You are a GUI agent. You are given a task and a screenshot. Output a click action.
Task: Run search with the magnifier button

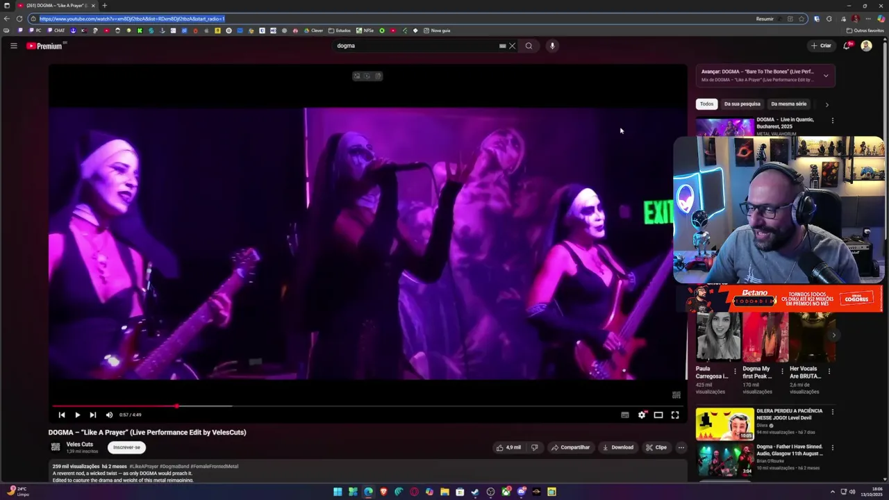[529, 46]
